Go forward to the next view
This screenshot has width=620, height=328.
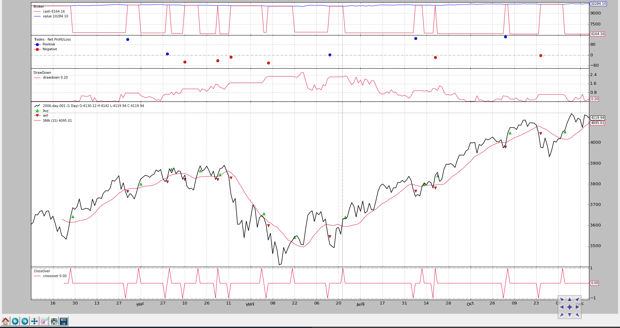[x=25, y=321]
